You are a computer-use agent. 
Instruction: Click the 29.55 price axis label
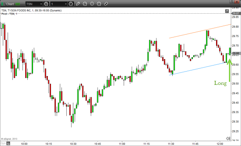pyautogui.click(x=235, y=74)
